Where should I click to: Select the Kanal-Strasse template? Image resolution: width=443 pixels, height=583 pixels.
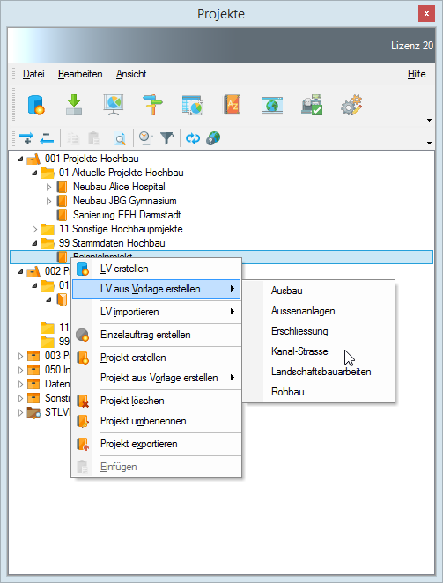(x=319, y=351)
